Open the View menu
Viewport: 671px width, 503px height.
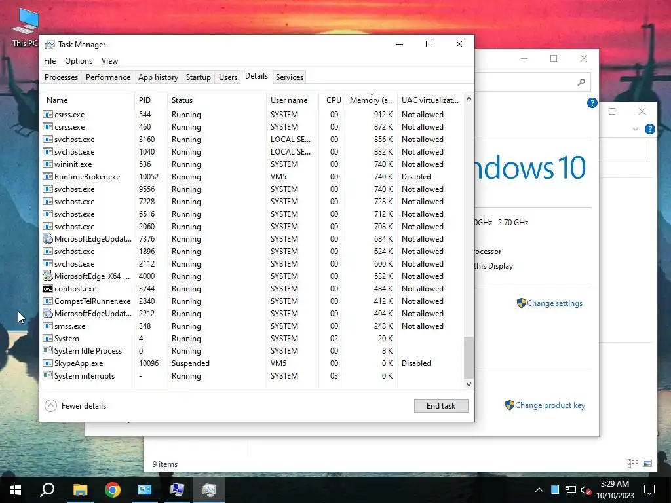(109, 61)
